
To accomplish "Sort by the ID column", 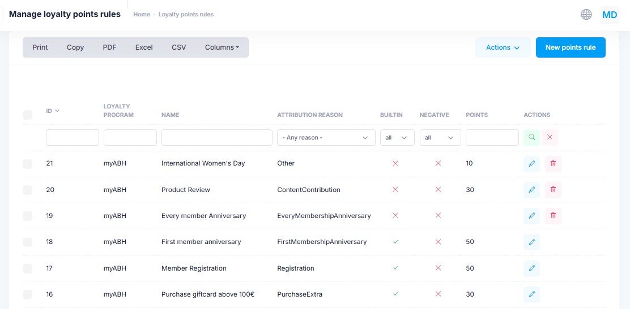I will tap(53, 111).
